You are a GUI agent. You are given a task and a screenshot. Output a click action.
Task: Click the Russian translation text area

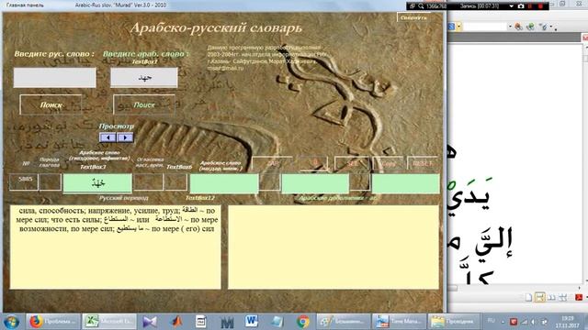[x=115, y=247]
